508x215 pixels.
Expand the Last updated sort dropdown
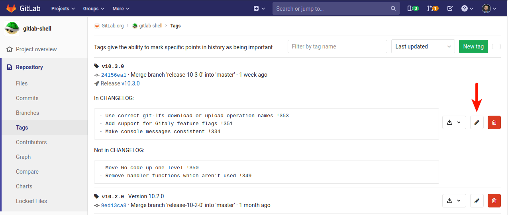tap(423, 46)
